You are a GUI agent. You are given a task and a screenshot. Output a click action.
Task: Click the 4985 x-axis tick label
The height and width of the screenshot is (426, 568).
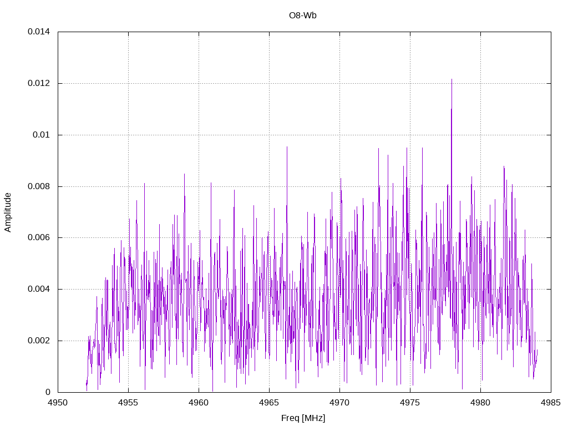551,403
